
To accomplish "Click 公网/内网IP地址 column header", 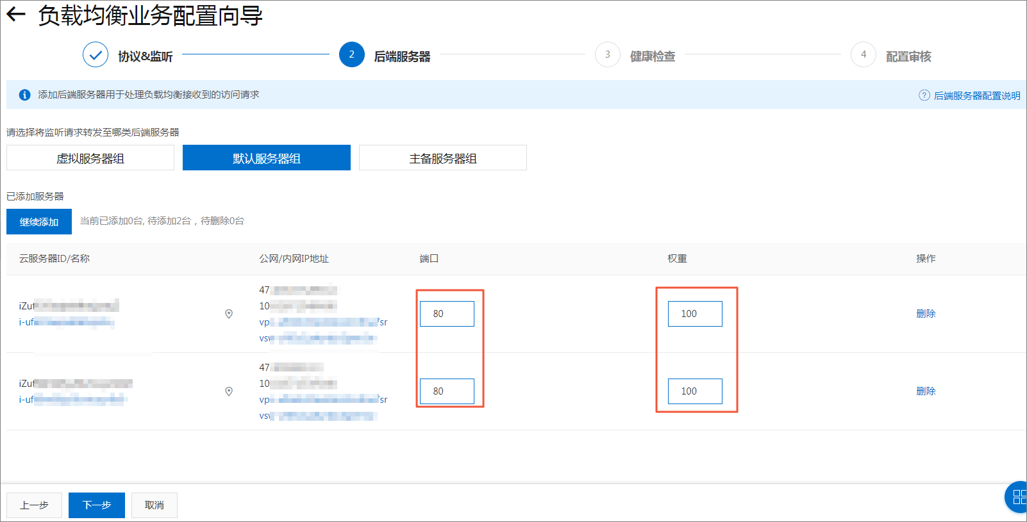I will pyautogui.click(x=294, y=259).
